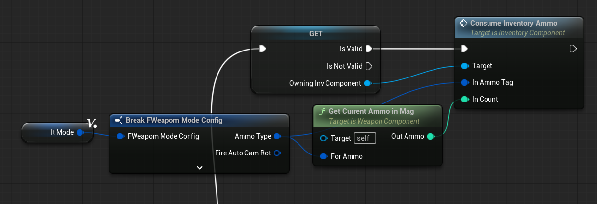Click the Fire Auto Cam Rot pin
The height and width of the screenshot is (204, 597).
[x=277, y=153]
